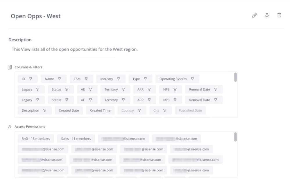Click the Access Permissions scrollbar

235,137
